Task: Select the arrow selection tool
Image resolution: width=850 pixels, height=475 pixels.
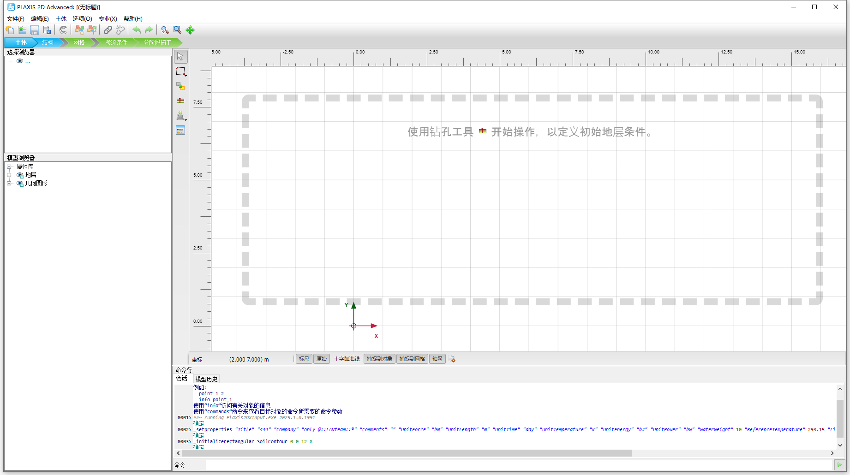Action: pos(180,57)
